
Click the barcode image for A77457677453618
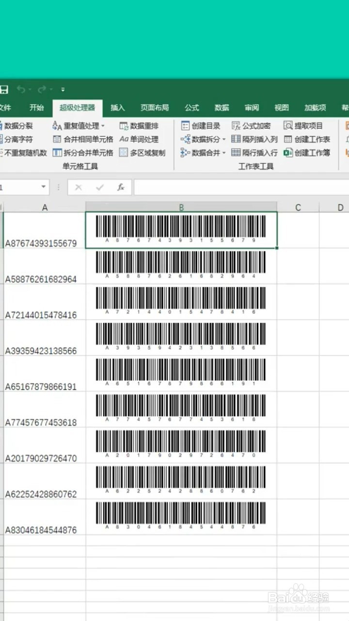(x=181, y=409)
